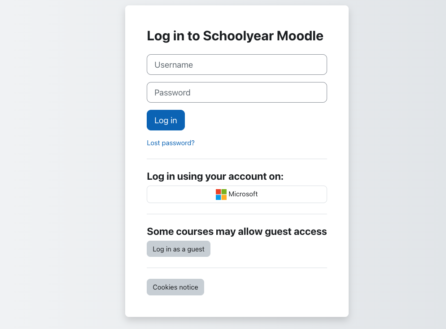Click the Microsoft four-square logo icon
The image size is (446, 329).
[x=221, y=195]
